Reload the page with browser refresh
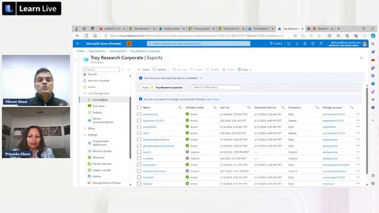Image resolution: width=379 pixels, height=213 pixels. [x=86, y=35]
